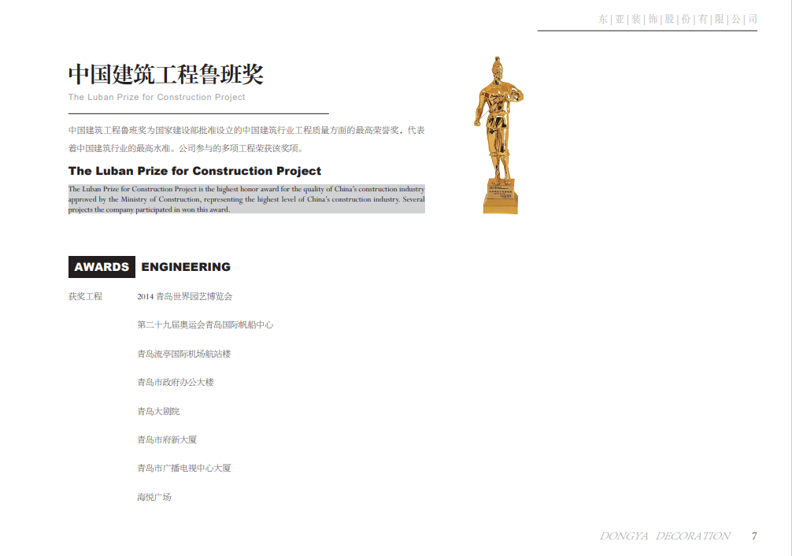Click the list entry 青岛市府新大厦
The height and width of the screenshot is (556, 792).
[x=167, y=439]
